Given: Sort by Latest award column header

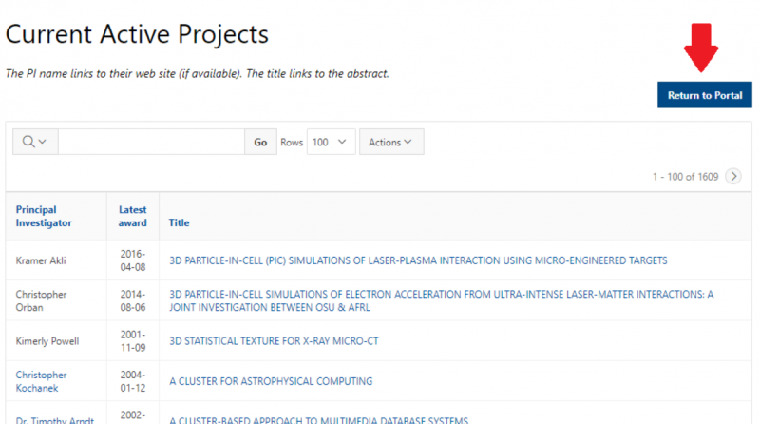Looking at the screenshot, I should click(x=132, y=216).
